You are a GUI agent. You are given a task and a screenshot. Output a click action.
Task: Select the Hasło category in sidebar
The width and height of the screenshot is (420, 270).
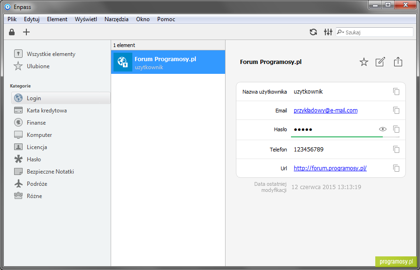click(28, 159)
